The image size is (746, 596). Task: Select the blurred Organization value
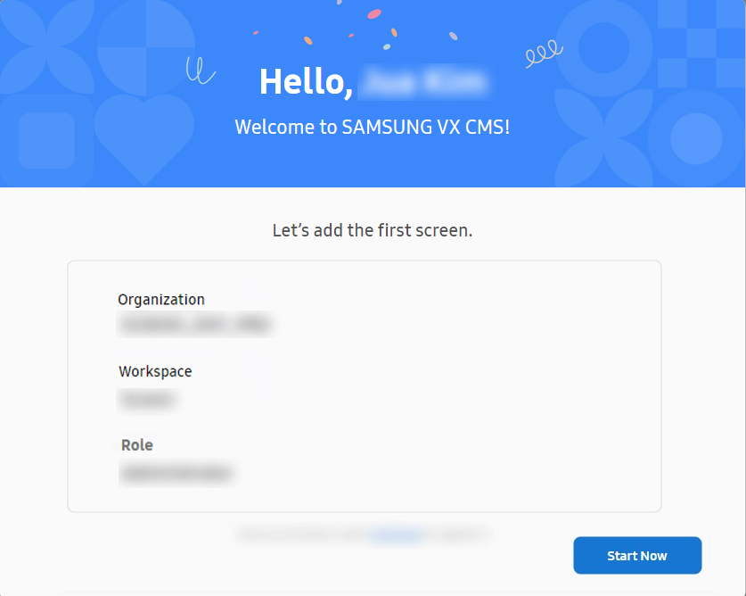pos(195,325)
